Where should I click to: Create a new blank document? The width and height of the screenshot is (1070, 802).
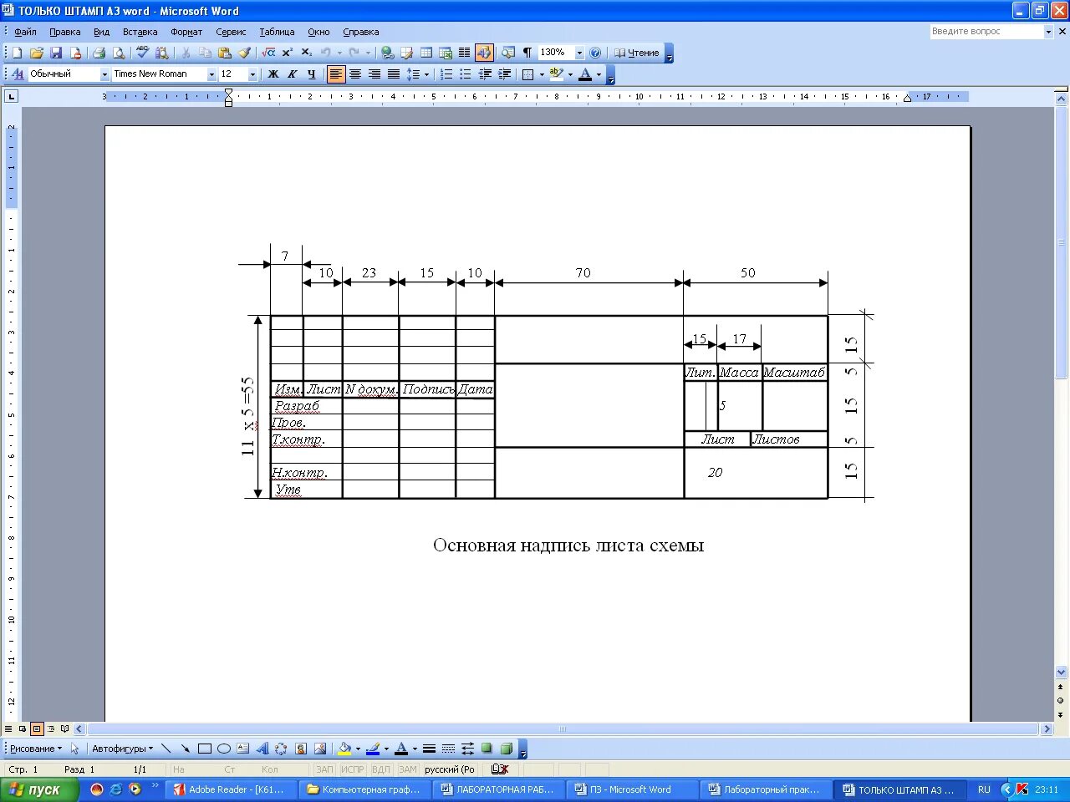click(17, 53)
